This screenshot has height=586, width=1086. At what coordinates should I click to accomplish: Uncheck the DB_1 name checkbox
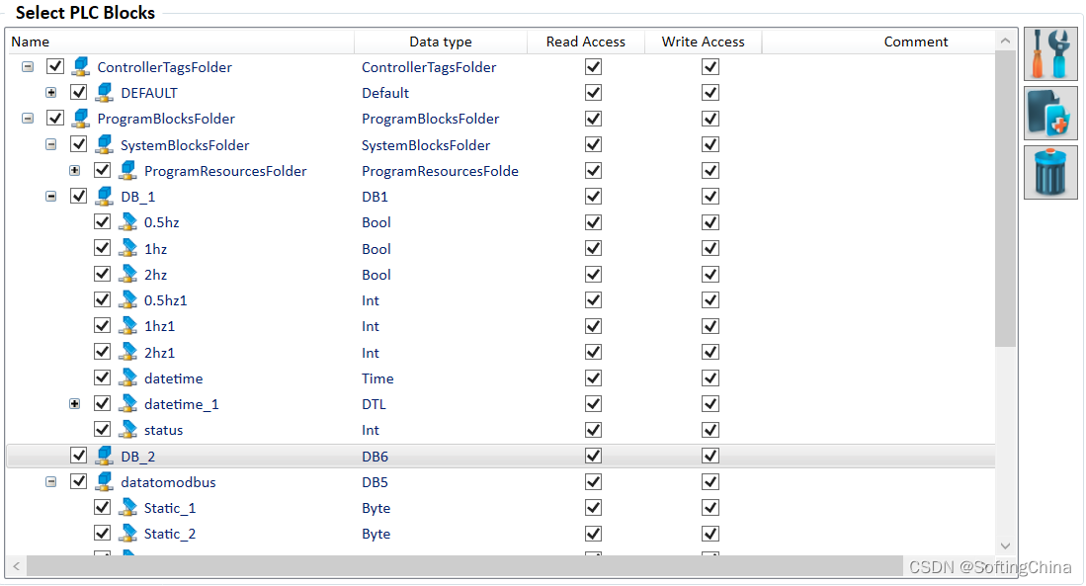click(x=79, y=196)
